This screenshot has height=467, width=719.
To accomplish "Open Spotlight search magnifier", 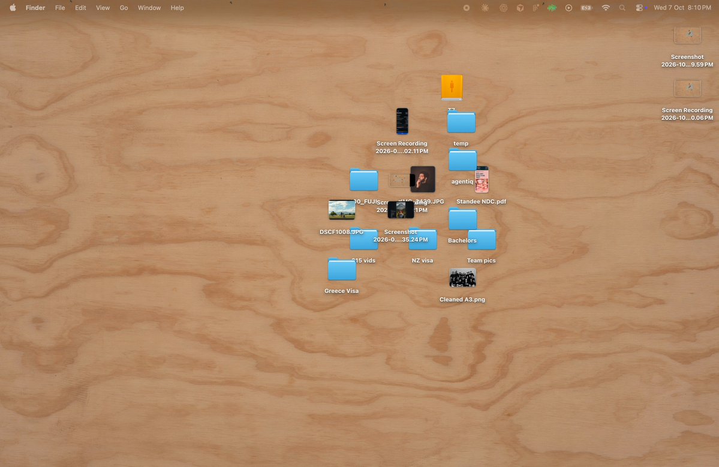I will pyautogui.click(x=622, y=8).
